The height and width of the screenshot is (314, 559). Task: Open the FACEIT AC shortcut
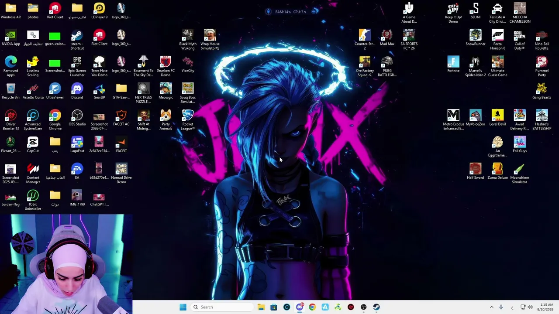pos(121,118)
